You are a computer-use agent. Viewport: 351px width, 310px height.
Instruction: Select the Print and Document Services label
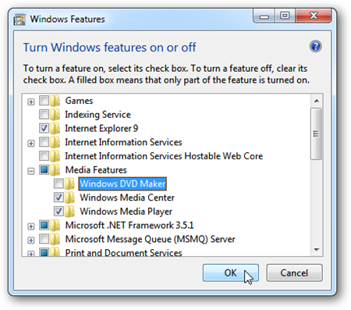click(123, 253)
